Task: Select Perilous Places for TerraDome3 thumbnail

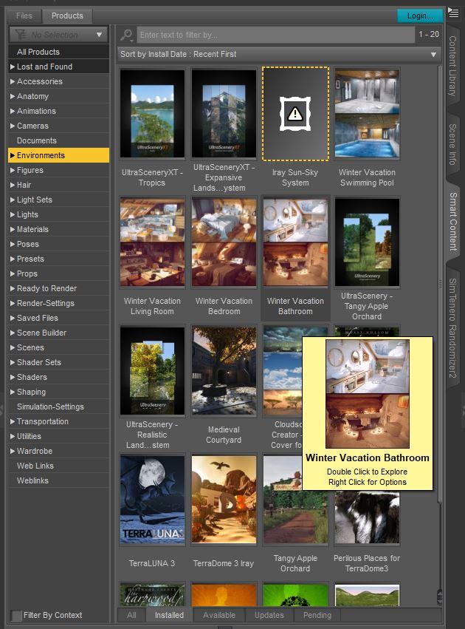Action: tap(367, 517)
